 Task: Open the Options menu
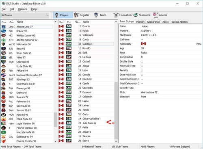[22, 9]
